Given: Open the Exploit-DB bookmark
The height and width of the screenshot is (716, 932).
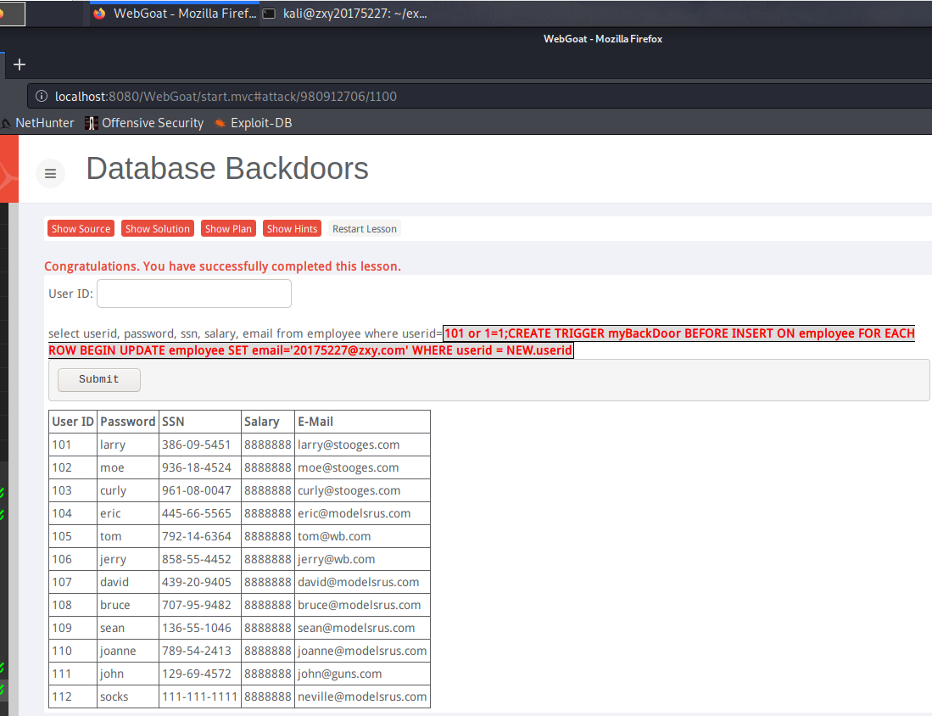Looking at the screenshot, I should click(x=254, y=123).
